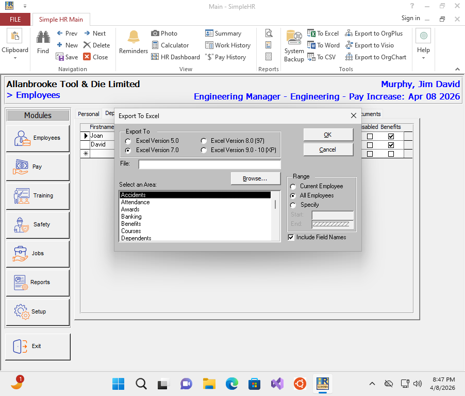Click the middle Reports group icon
This screenshot has width=465, height=396.
click(269, 45)
